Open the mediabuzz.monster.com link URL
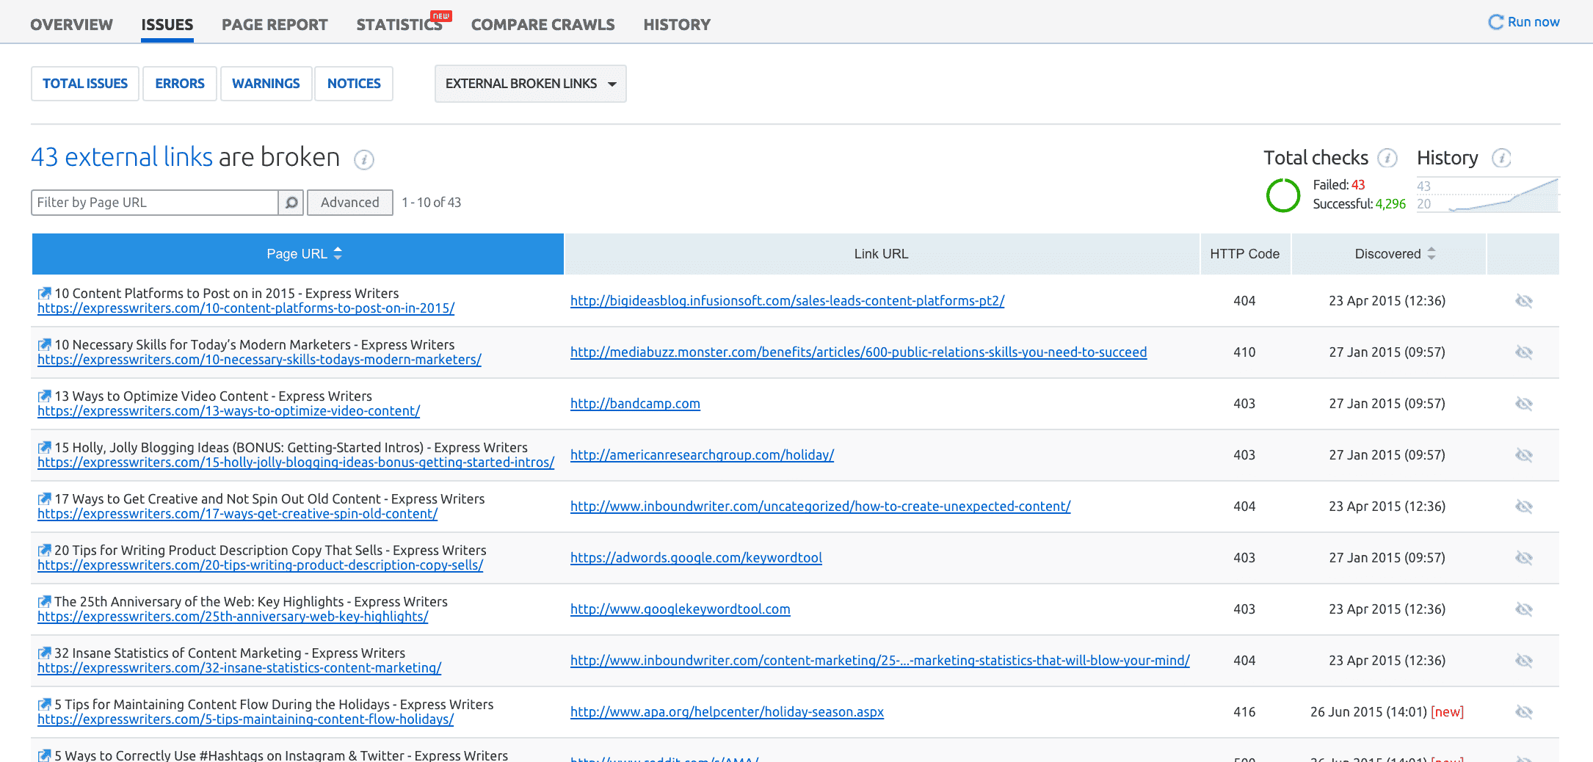1593x762 pixels. tap(858, 352)
